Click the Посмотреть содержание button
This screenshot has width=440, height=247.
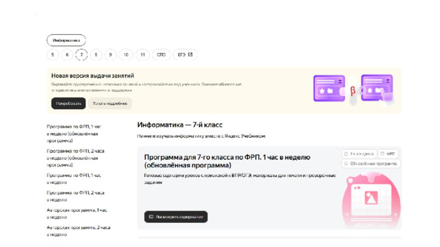176,217
